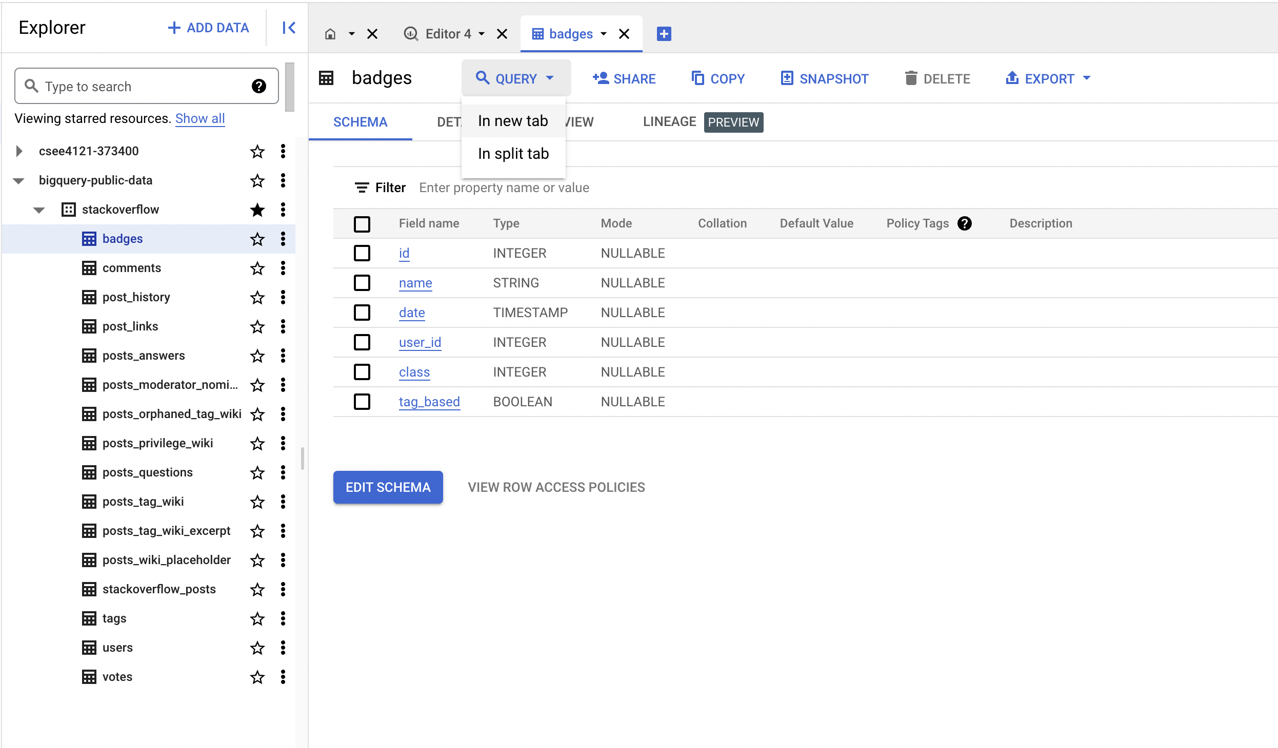
Task: Collapse the stackoverflow dataset tree
Action: point(39,210)
